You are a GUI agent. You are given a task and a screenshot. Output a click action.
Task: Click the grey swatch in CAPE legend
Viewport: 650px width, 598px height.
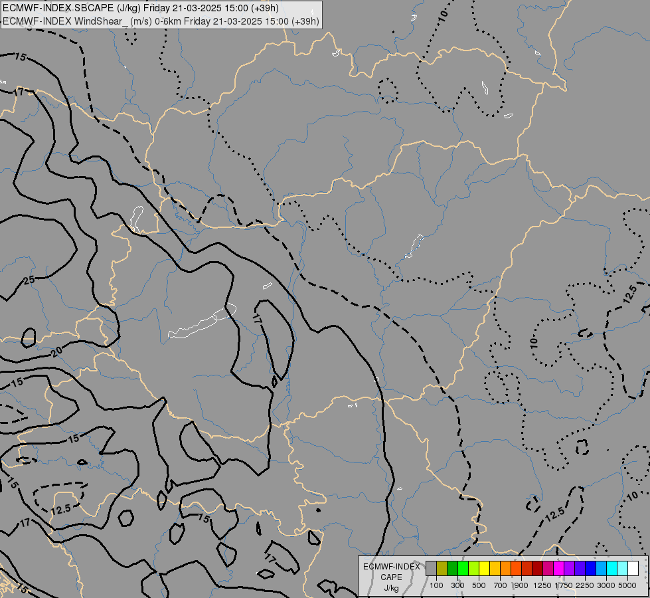(431, 568)
